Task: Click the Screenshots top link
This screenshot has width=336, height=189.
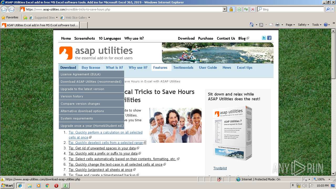Action: point(85,38)
